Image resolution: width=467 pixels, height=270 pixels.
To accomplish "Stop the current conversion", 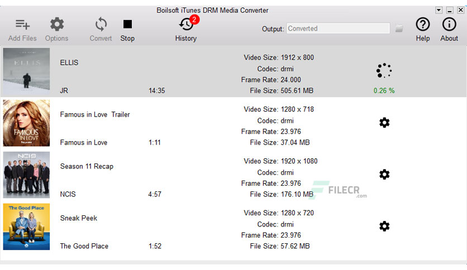I will (x=127, y=24).
